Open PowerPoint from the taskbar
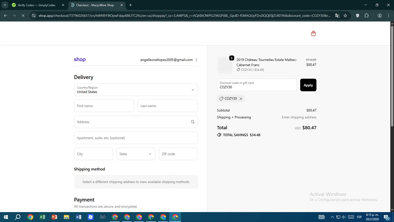 point(54,217)
